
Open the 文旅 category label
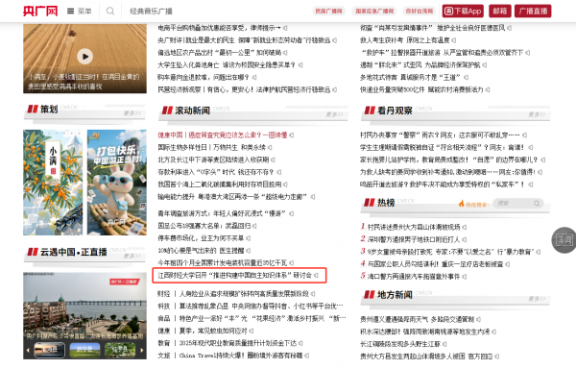click(164, 356)
